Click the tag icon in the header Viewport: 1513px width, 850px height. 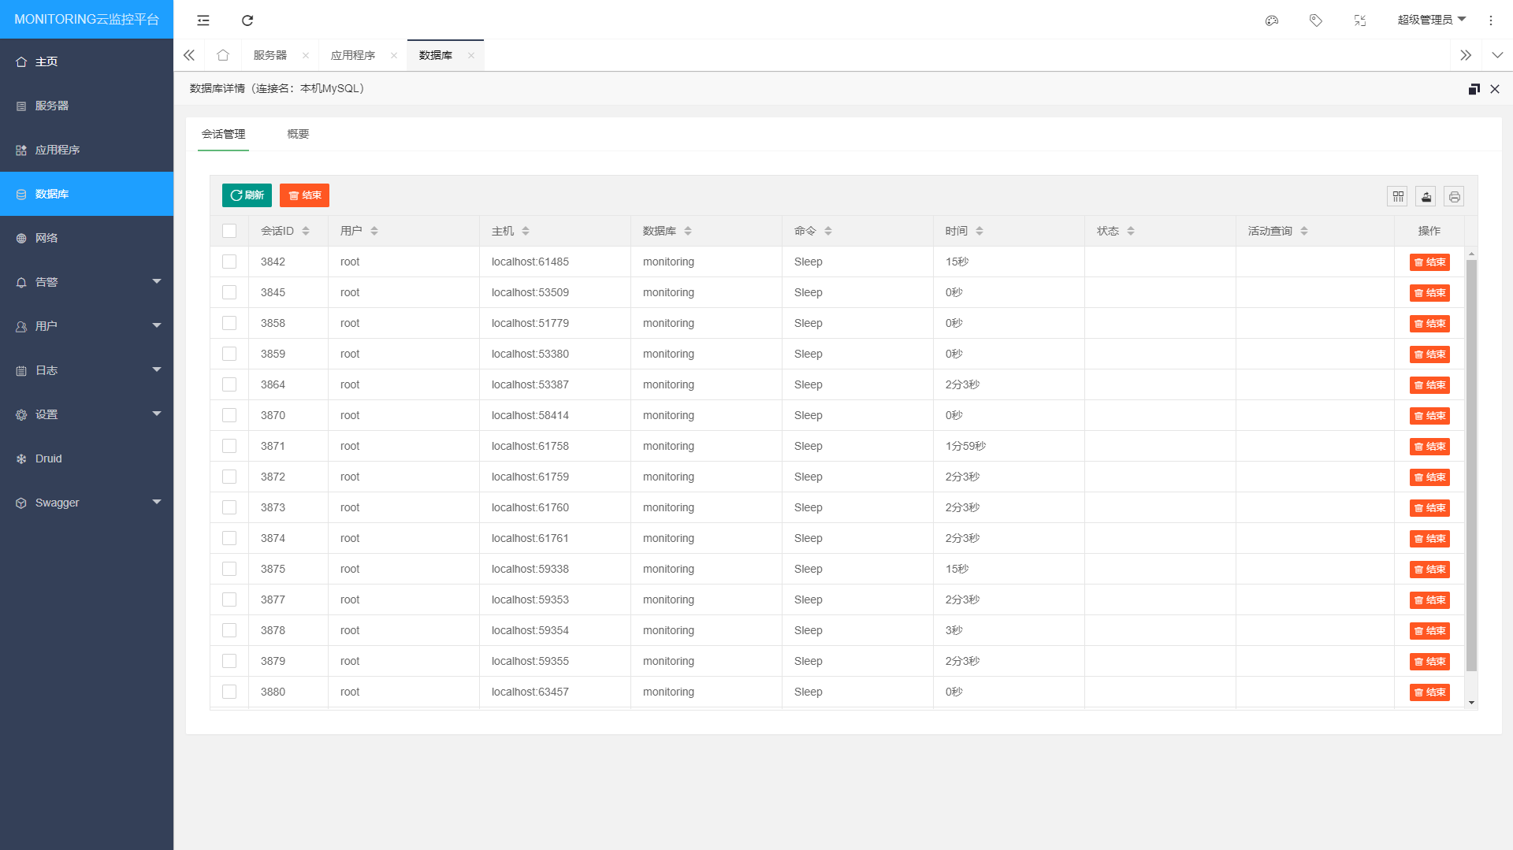pyautogui.click(x=1315, y=20)
